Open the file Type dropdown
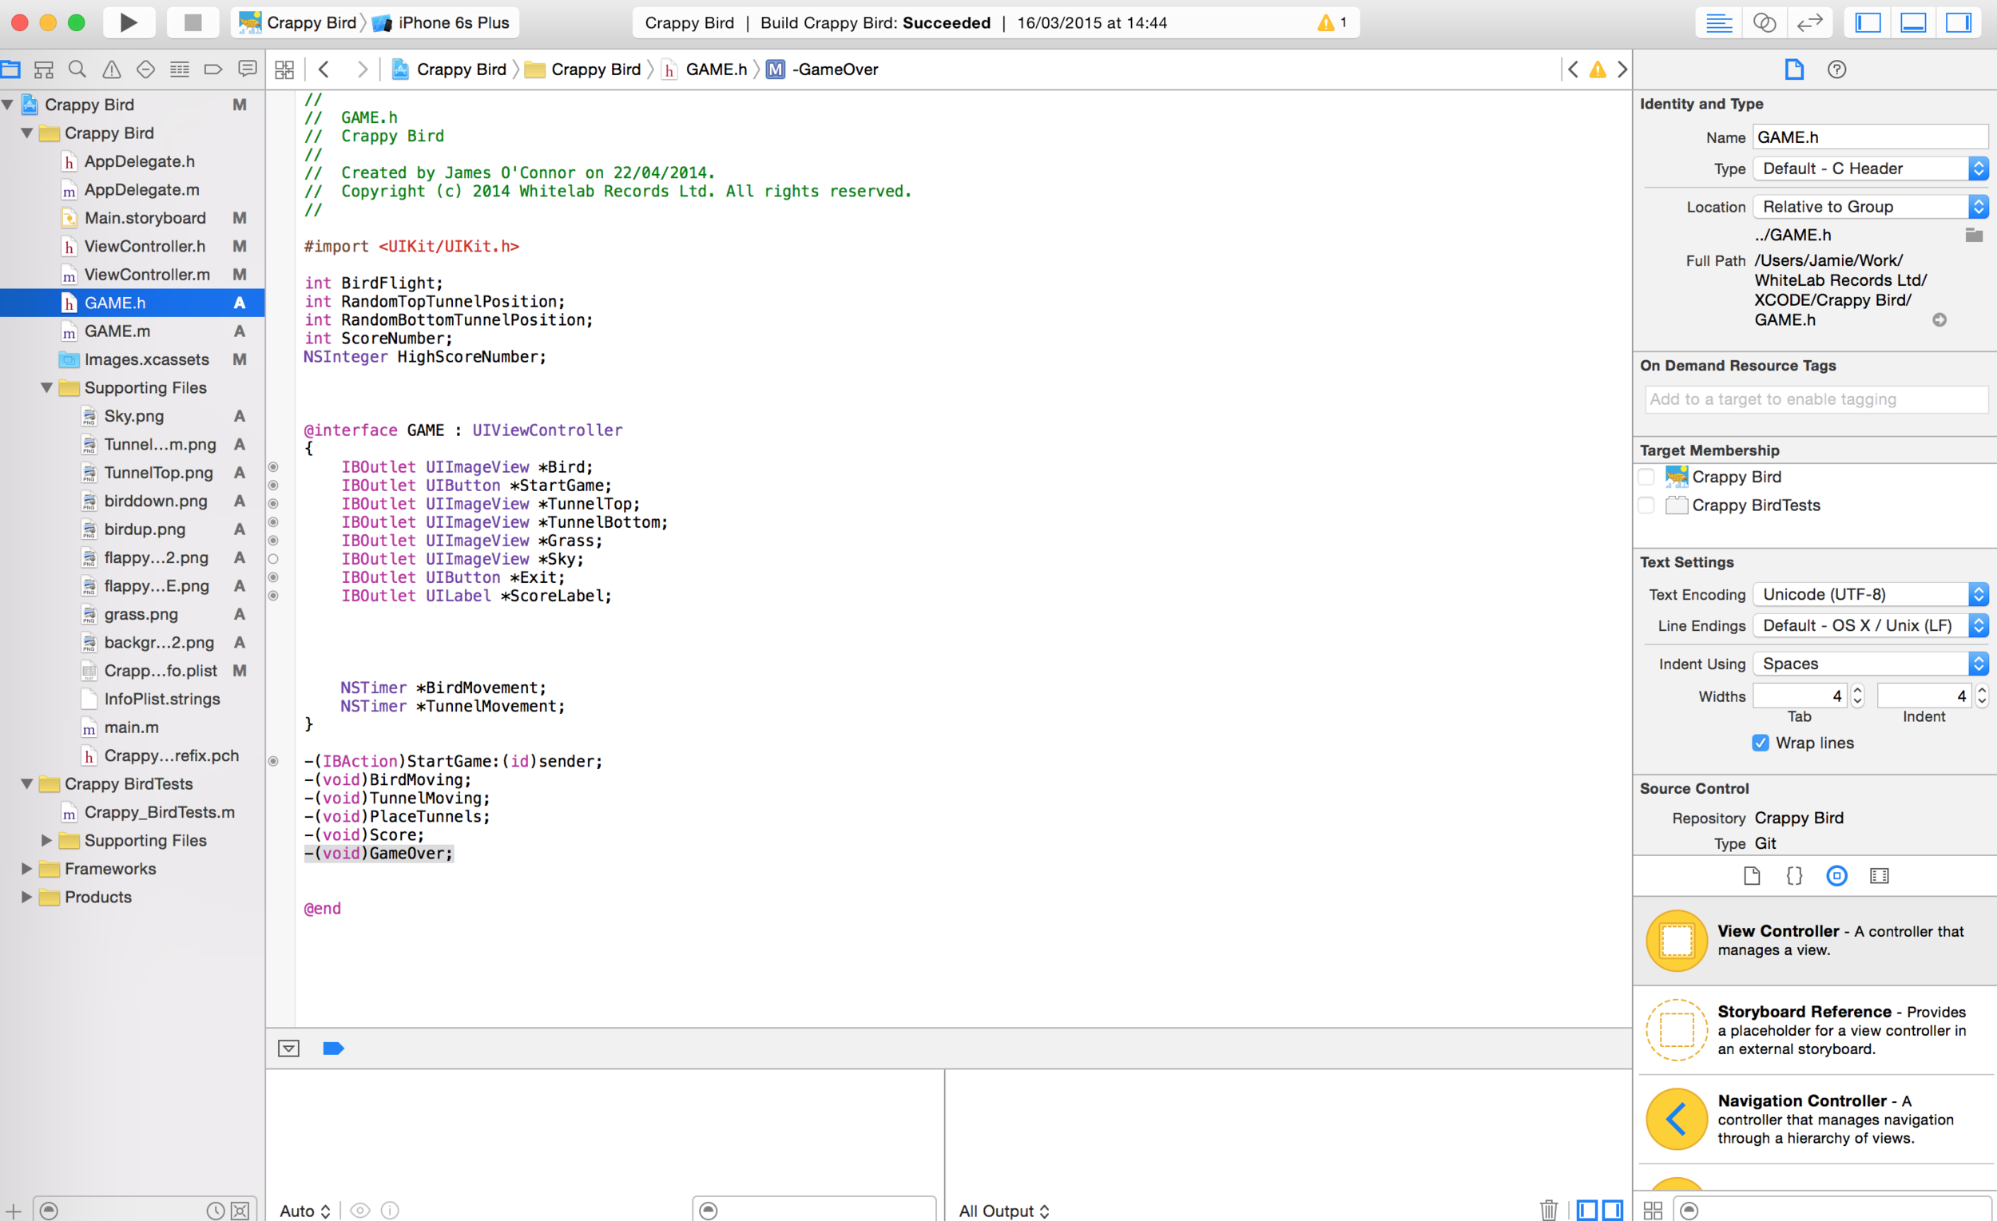Viewport: 1997px width, 1221px height. pyautogui.click(x=1871, y=168)
